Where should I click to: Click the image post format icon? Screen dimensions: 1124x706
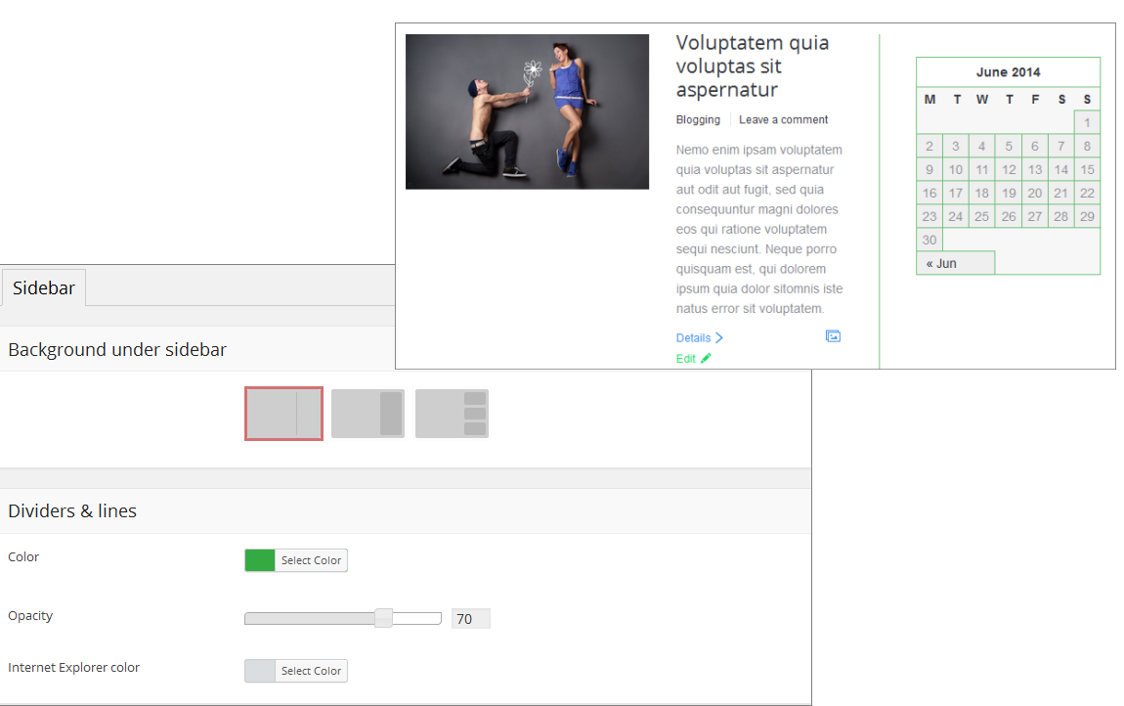coord(833,336)
